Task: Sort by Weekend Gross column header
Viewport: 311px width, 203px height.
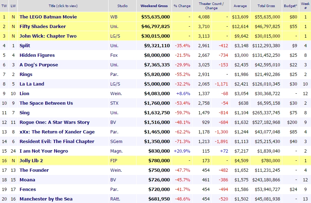Action: click(x=154, y=6)
